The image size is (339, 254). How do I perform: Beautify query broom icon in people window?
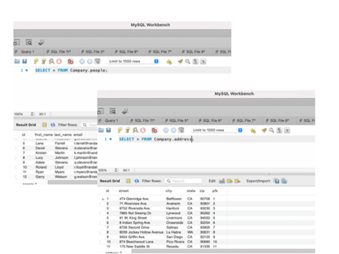pyautogui.click(x=180, y=62)
